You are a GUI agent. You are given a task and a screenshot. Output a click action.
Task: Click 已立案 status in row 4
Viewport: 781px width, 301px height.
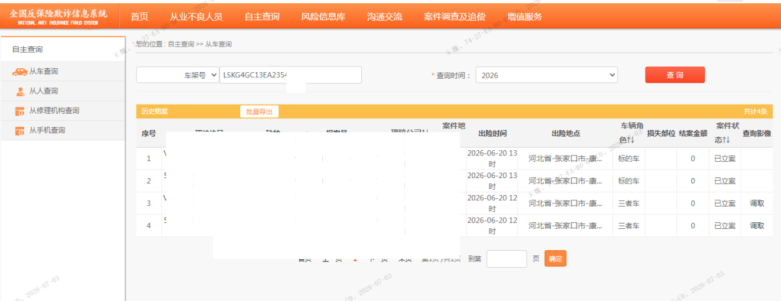pos(725,226)
